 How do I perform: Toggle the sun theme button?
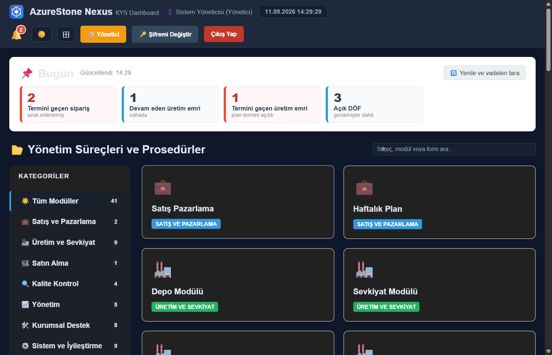(x=42, y=34)
